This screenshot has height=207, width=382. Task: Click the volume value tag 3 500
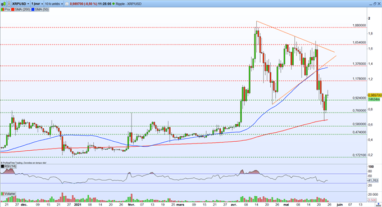click(x=372, y=200)
